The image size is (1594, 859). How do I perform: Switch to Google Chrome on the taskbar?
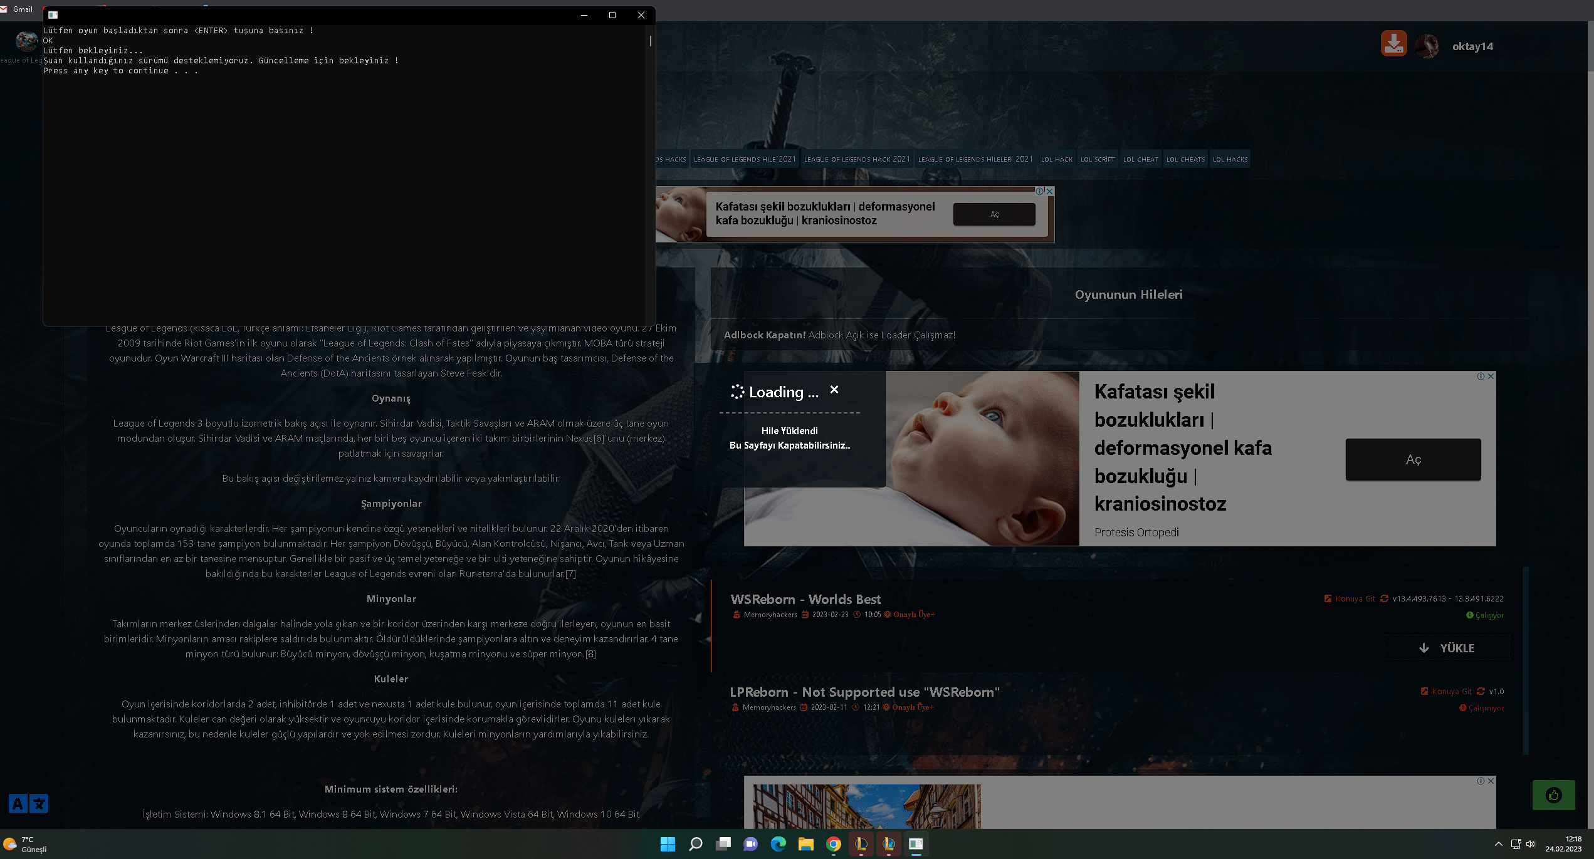click(x=833, y=844)
